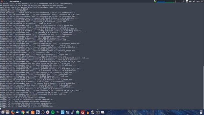The height and width of the screenshot is (115, 204).
Task: Click the terminal vertical scrollbar handle
Action: [203, 87]
